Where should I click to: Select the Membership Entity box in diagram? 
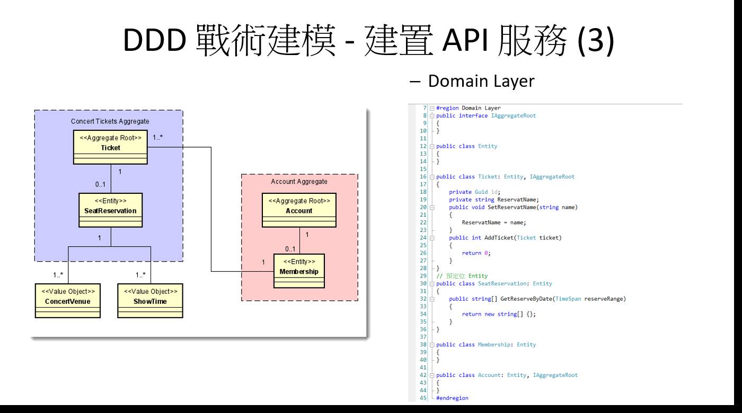[299, 271]
